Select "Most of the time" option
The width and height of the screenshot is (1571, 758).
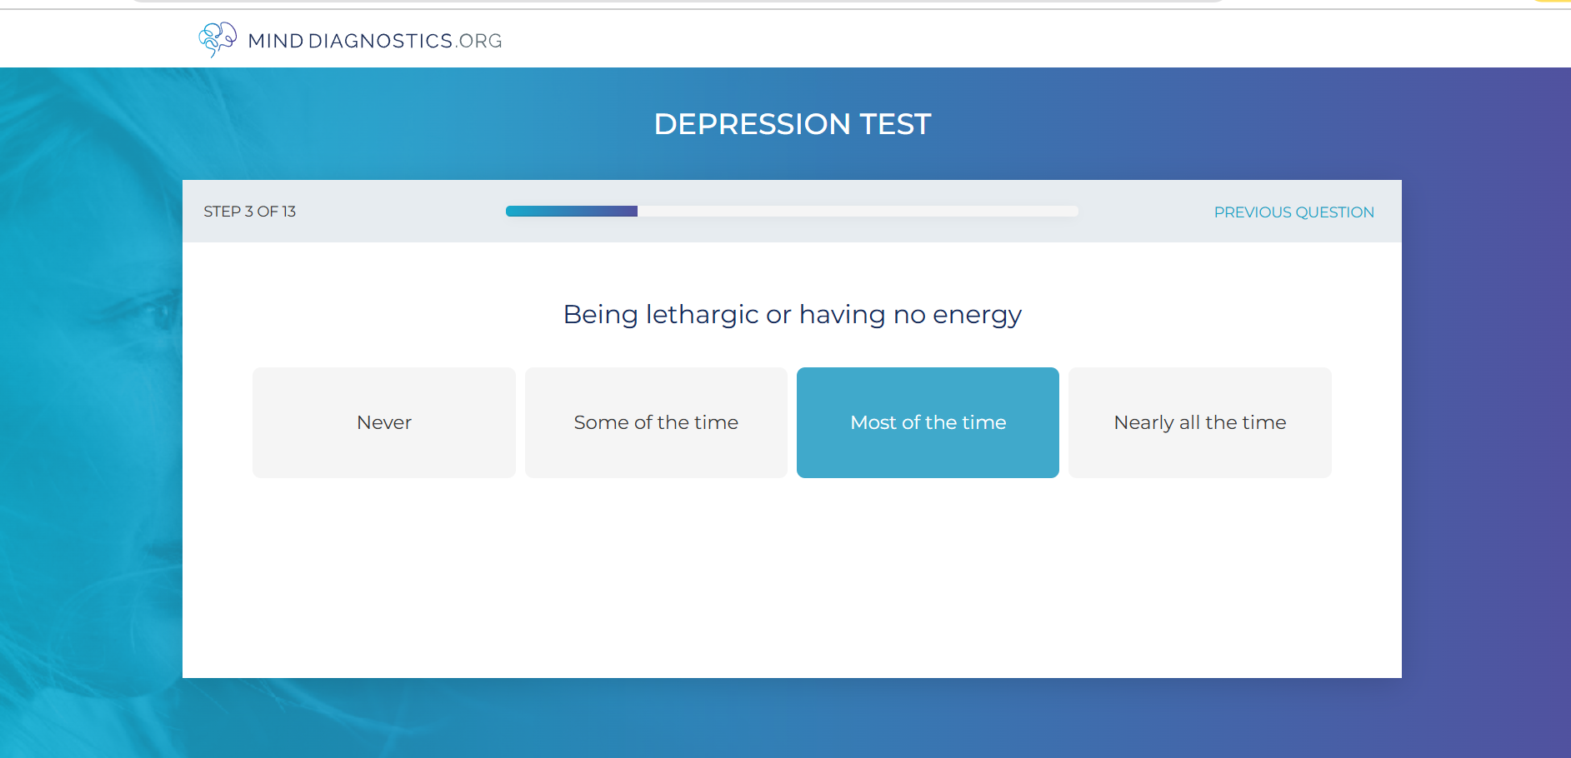pyautogui.click(x=928, y=422)
